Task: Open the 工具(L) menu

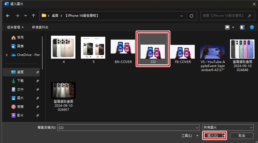Action: coord(190,136)
